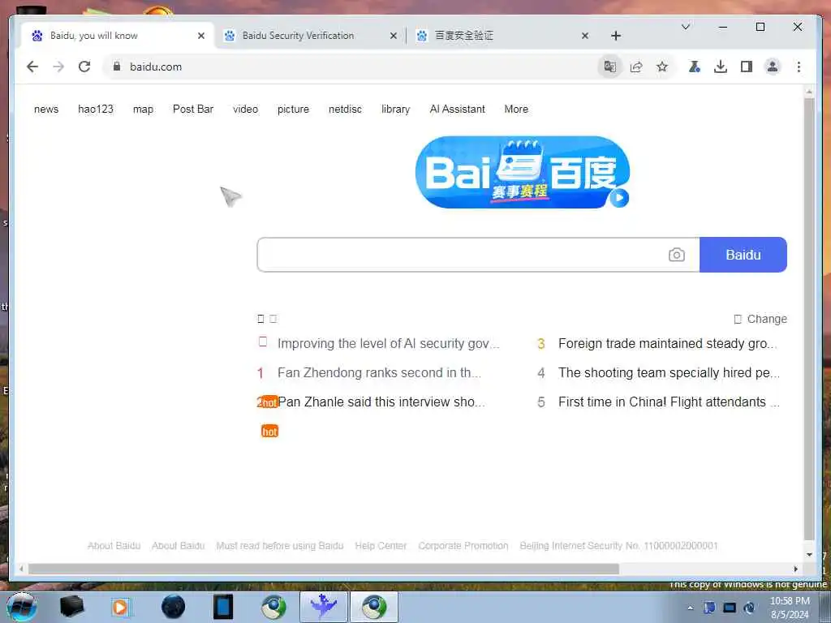The image size is (831, 623).
Task: Open the Chrome profile avatar menu
Action: pos(773,67)
